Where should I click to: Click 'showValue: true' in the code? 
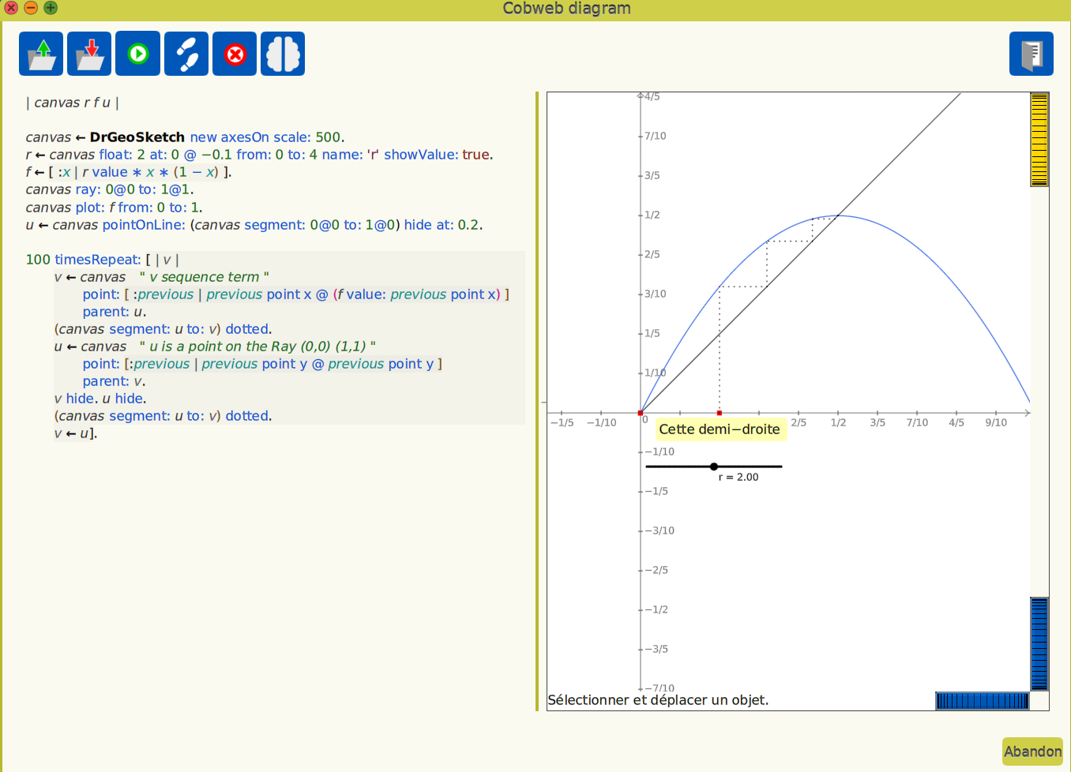[437, 155]
